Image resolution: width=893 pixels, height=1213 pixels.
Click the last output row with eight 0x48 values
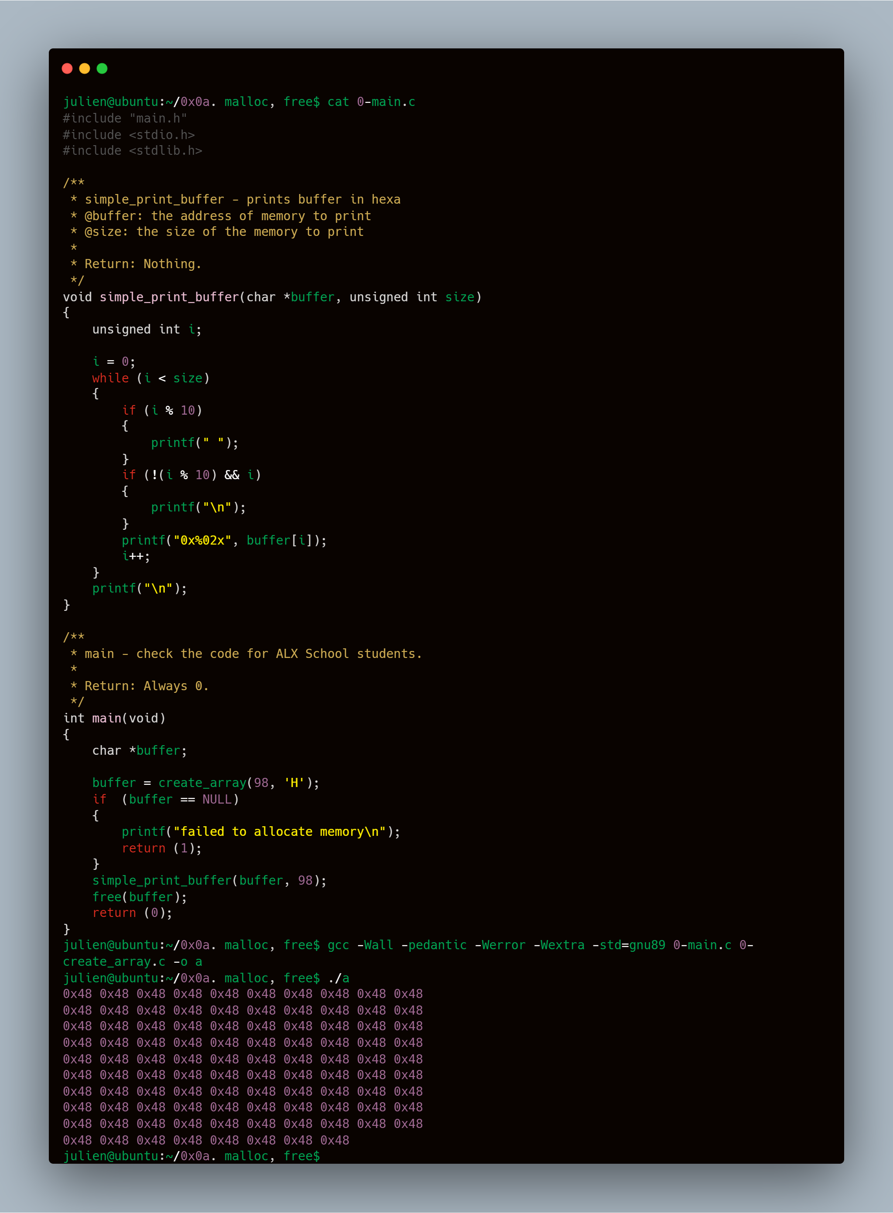pos(206,1140)
